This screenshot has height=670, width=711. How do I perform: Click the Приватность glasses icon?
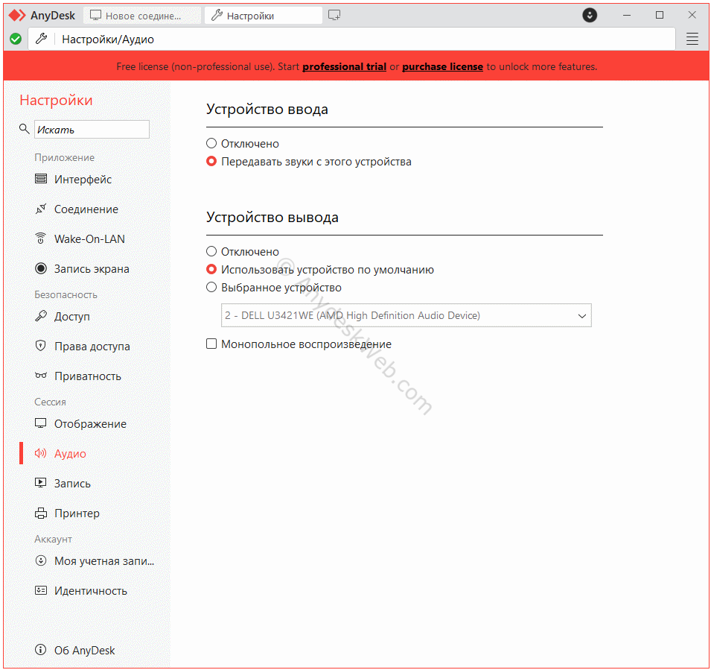pyautogui.click(x=41, y=376)
